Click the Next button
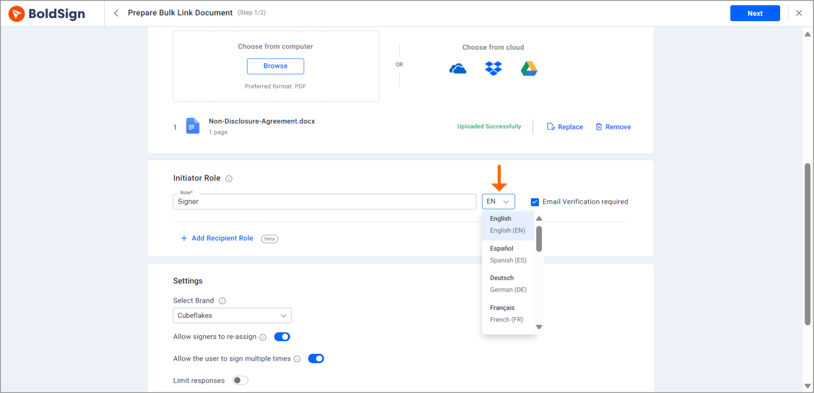The image size is (814, 393). pos(755,13)
